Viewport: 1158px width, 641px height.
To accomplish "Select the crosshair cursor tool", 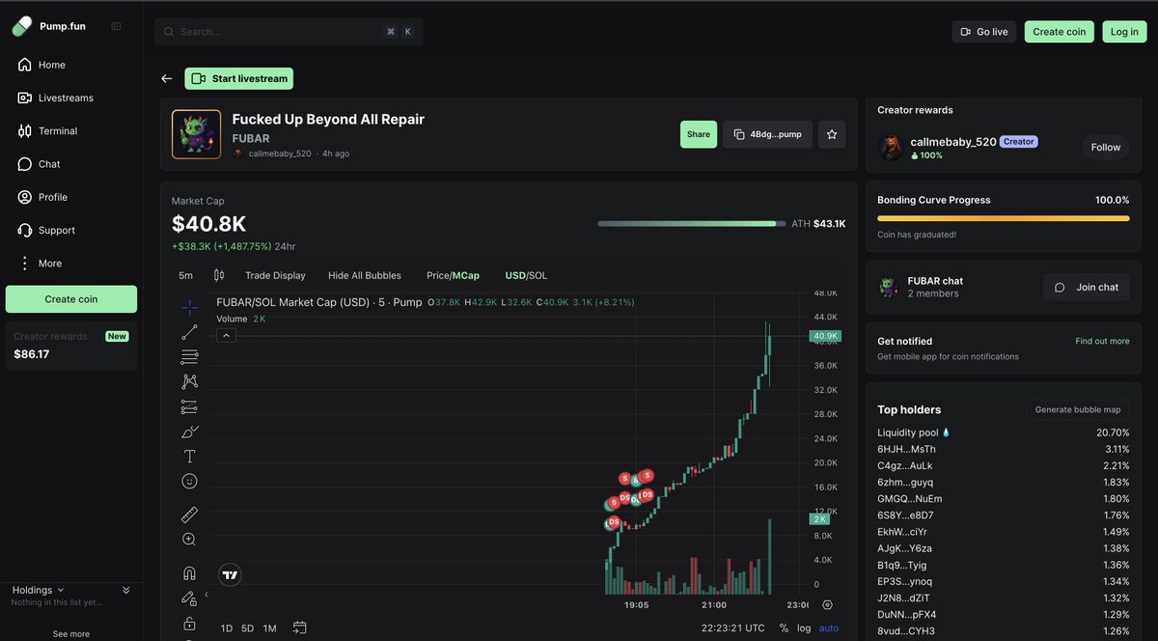I will pyautogui.click(x=189, y=307).
